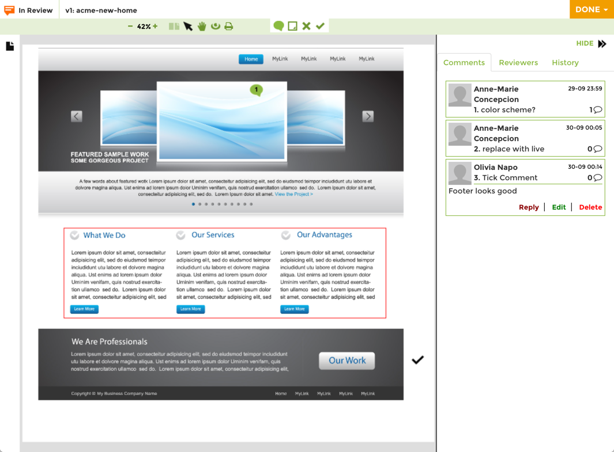Zoom in with the plus button
Screen dimensions: 614x452
pyautogui.click(x=155, y=26)
